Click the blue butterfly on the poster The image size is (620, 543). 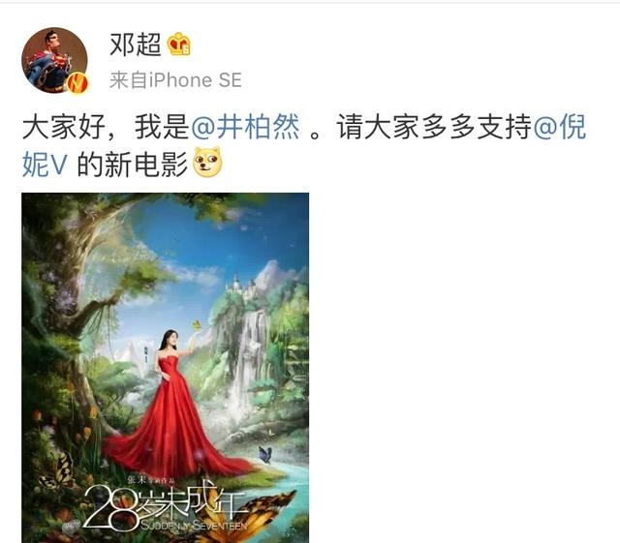coord(265,455)
